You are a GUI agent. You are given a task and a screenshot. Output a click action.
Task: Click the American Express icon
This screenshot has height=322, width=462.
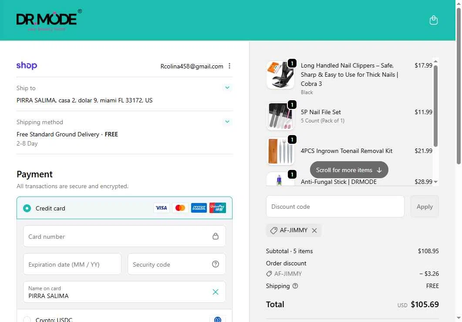(199, 208)
